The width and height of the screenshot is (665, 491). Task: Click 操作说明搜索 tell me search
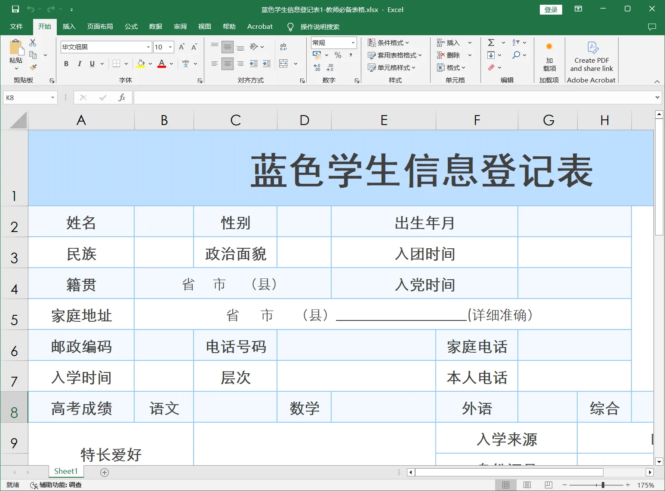point(320,27)
